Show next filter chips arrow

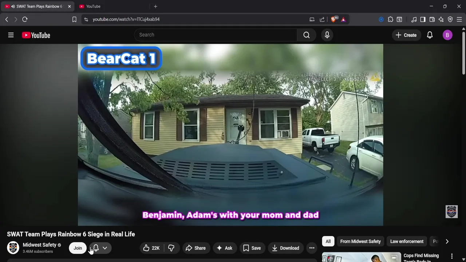tap(447, 241)
